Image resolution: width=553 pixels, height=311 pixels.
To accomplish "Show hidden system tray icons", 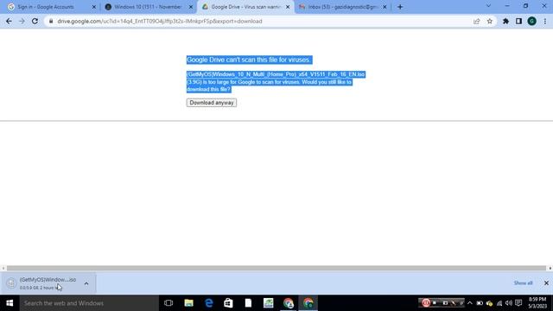I will 470,303.
